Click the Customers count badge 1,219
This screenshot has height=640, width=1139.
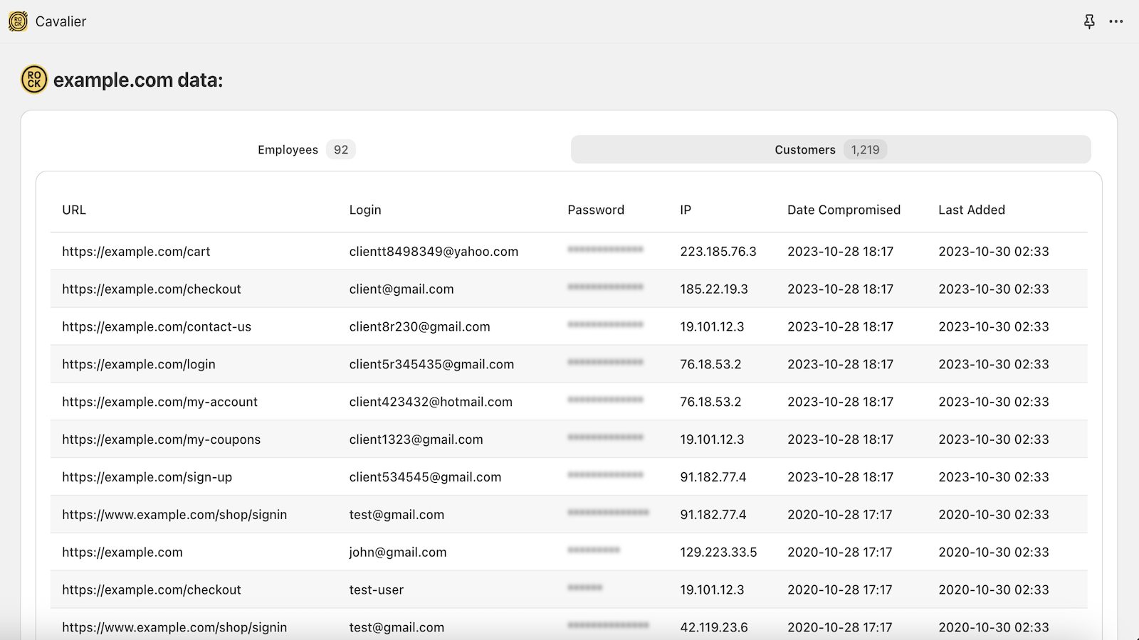(x=865, y=150)
